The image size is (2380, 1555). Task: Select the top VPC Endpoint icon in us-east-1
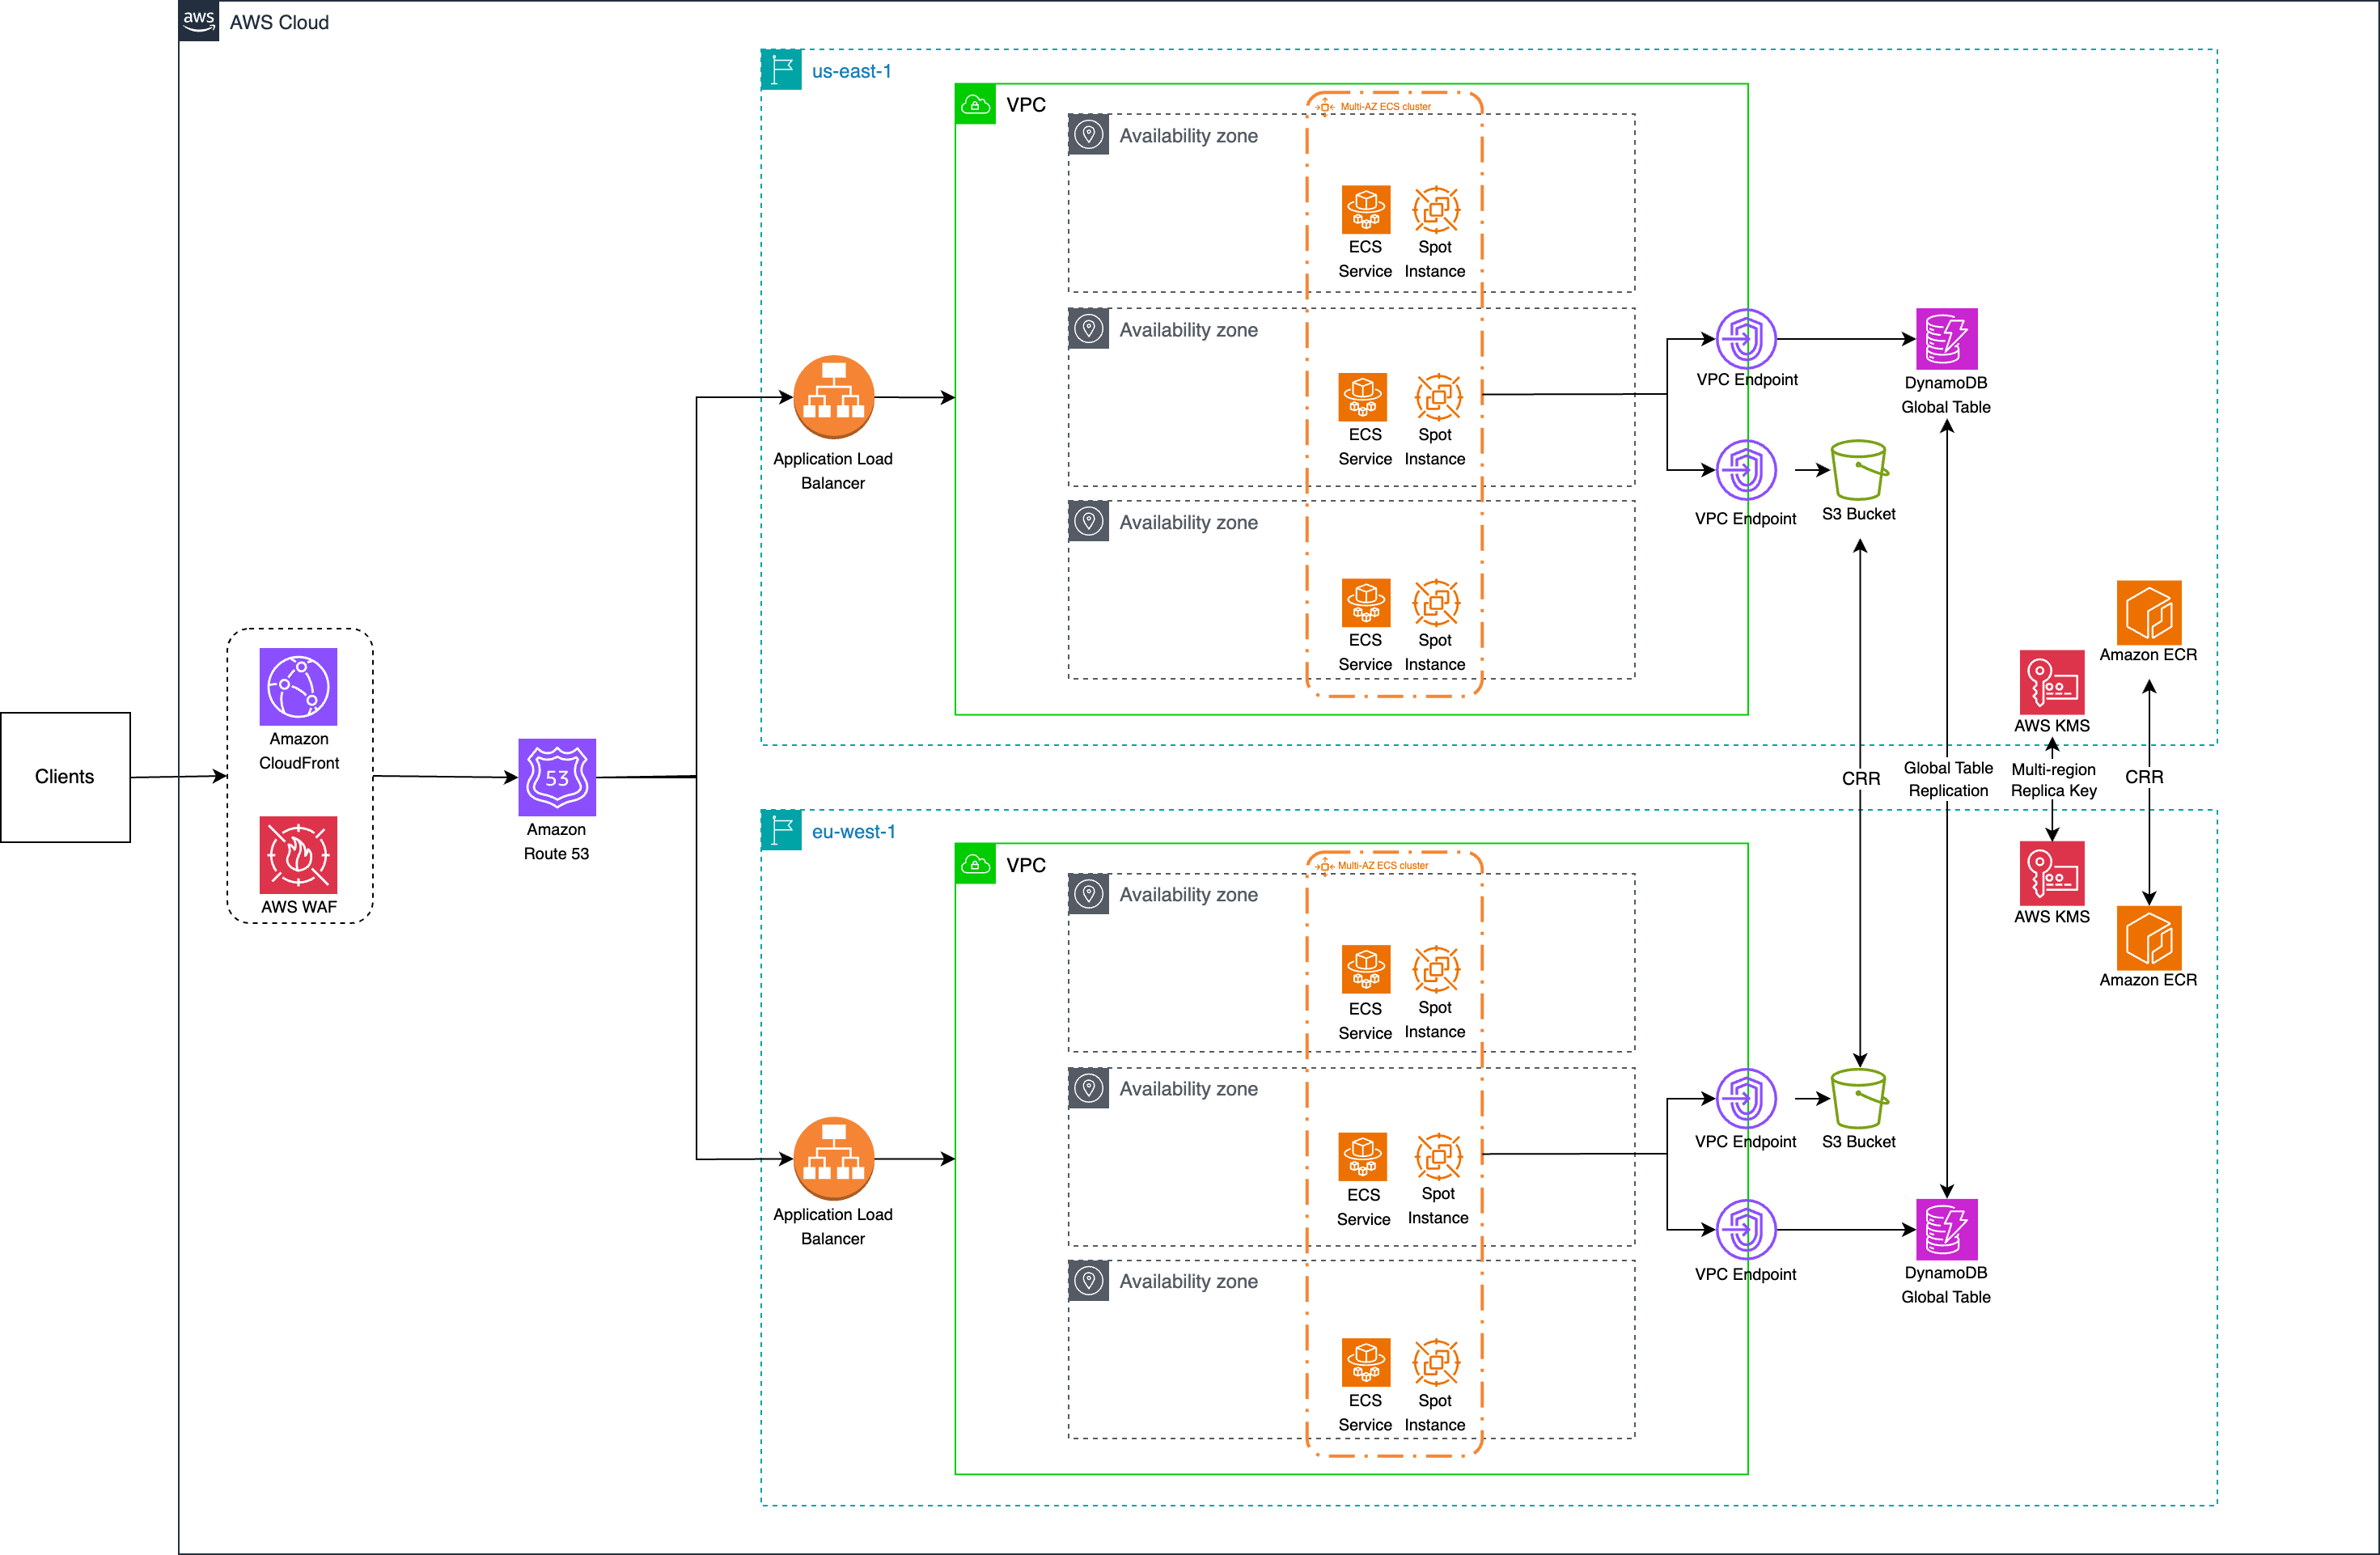point(1746,339)
